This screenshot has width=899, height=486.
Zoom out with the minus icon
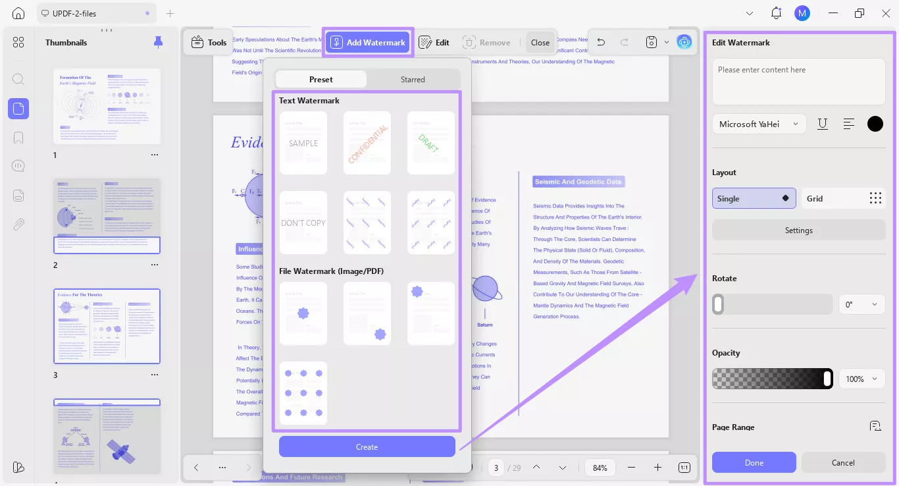[x=631, y=468]
